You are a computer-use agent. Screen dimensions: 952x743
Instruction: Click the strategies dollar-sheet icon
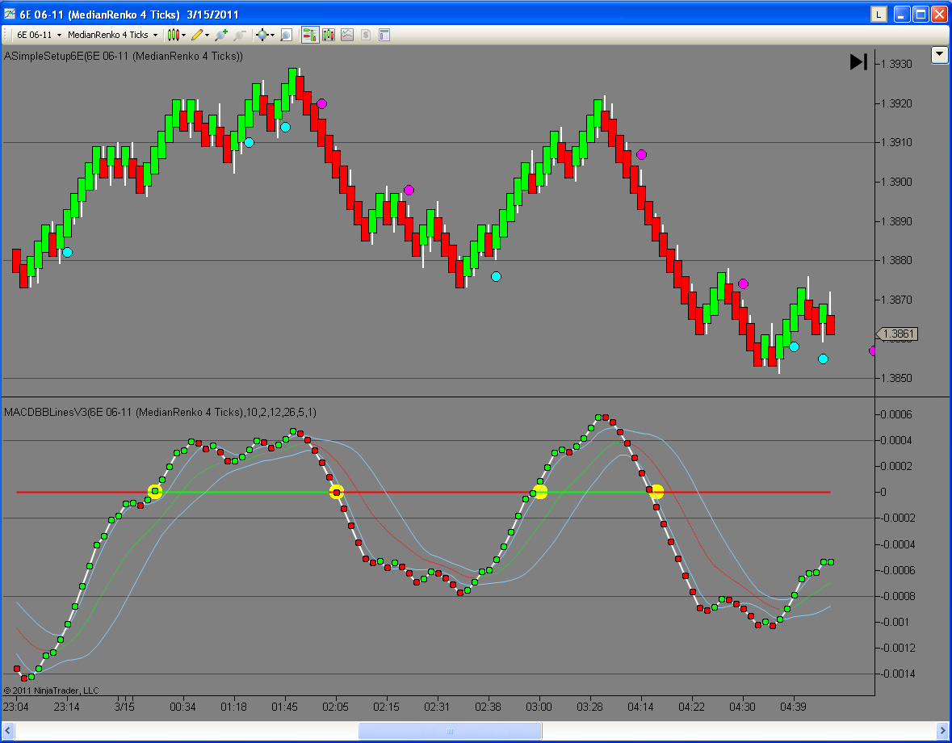tap(366, 36)
